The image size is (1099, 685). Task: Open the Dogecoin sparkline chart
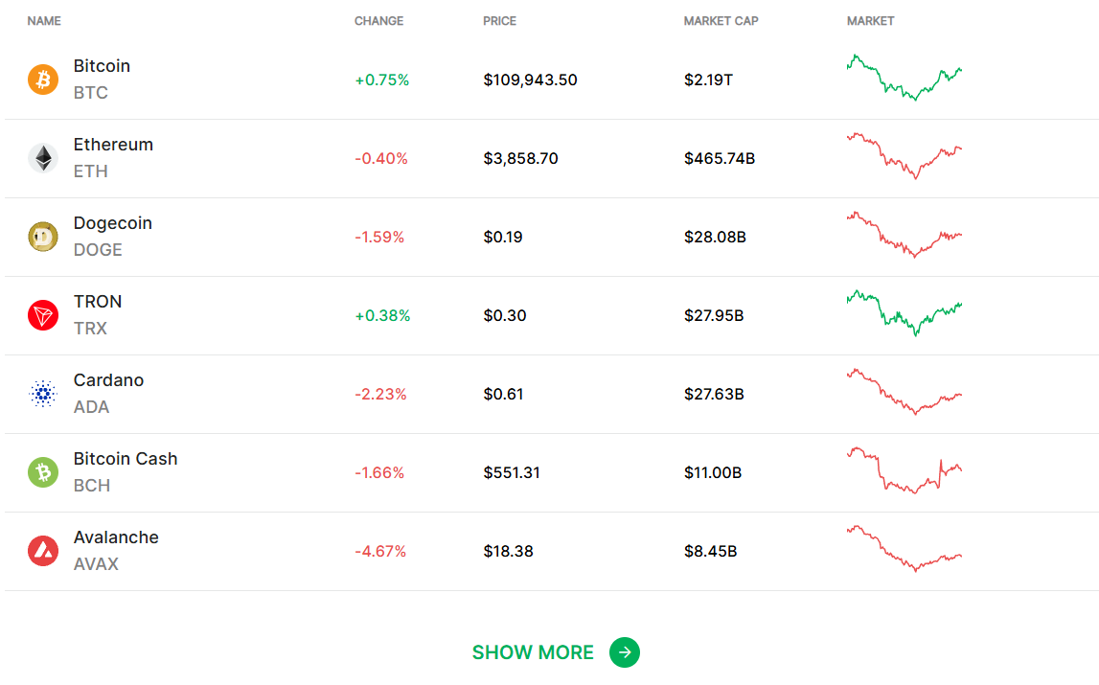point(904,234)
